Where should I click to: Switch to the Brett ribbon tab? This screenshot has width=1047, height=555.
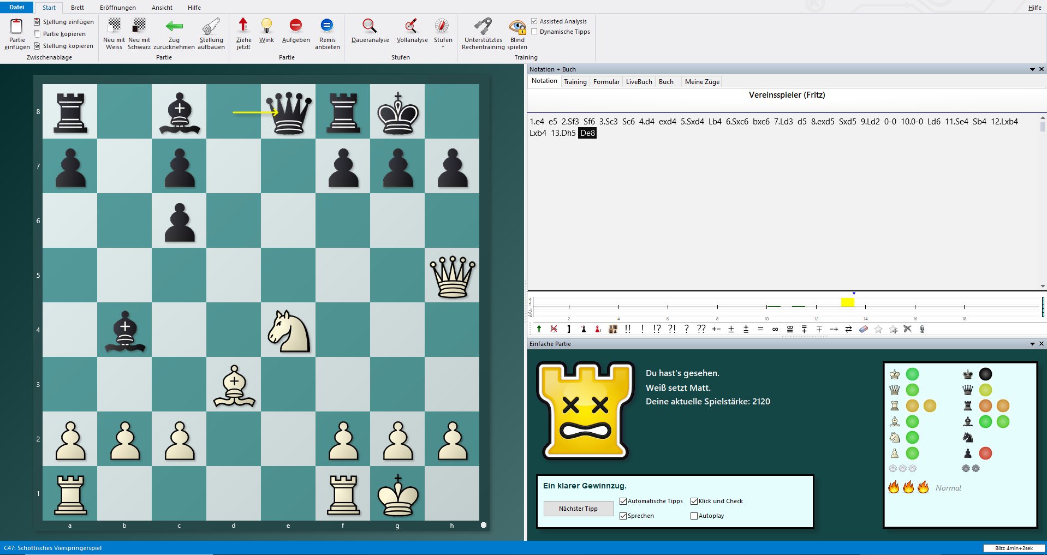78,8
